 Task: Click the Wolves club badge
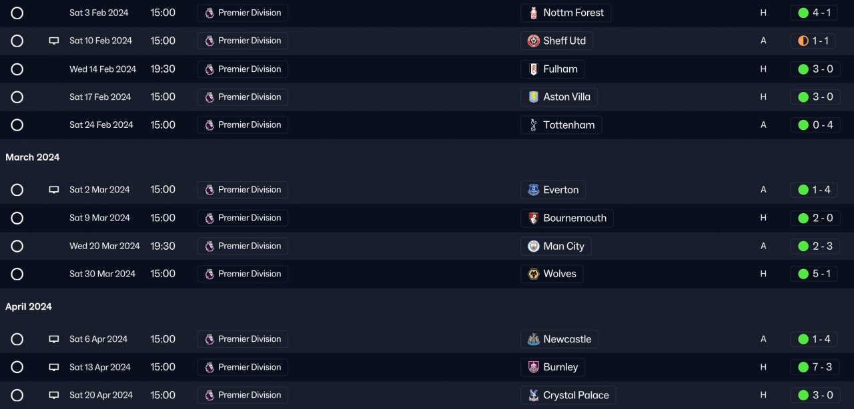[533, 274]
